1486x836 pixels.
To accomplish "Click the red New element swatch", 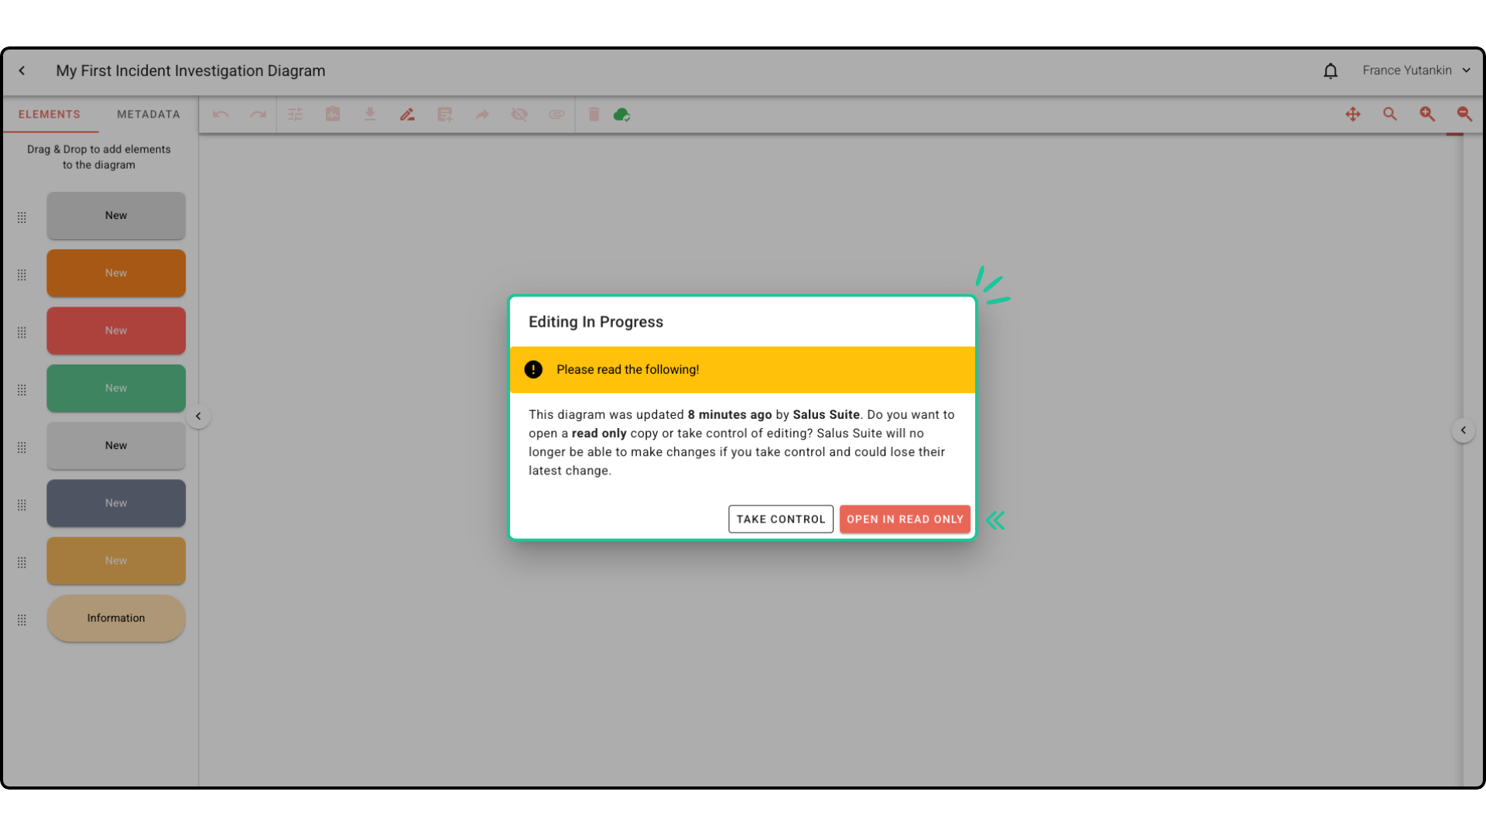I will tap(116, 331).
